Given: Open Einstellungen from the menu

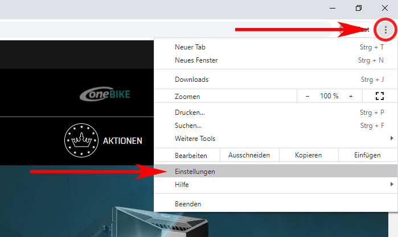Looking at the screenshot, I should (276, 171).
